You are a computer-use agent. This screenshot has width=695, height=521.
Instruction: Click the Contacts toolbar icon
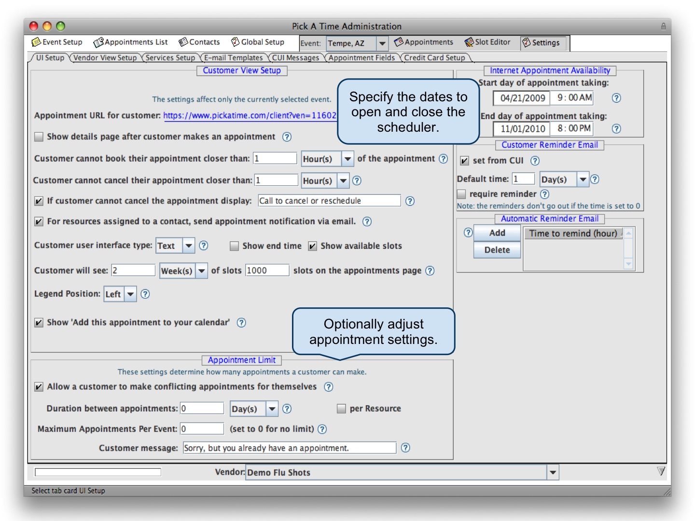pyautogui.click(x=183, y=42)
